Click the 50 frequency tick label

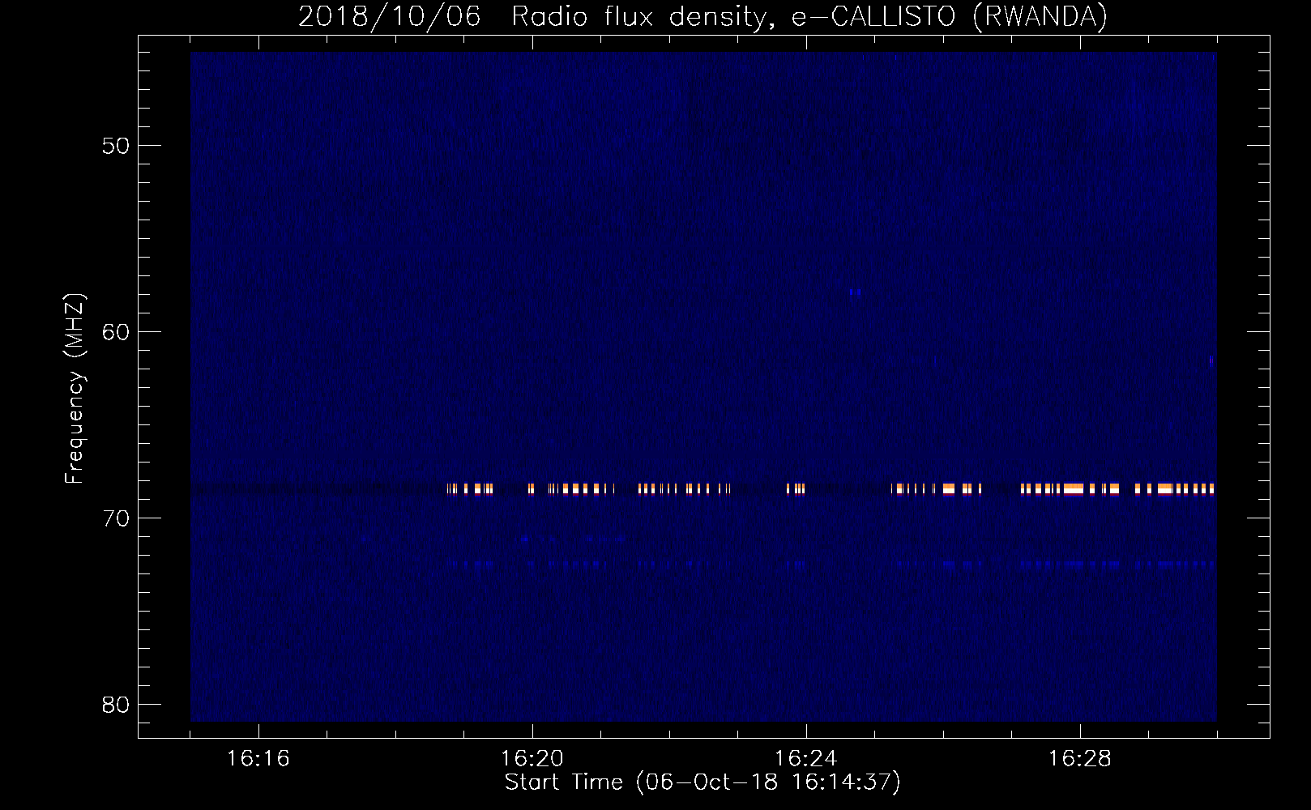coord(116,146)
